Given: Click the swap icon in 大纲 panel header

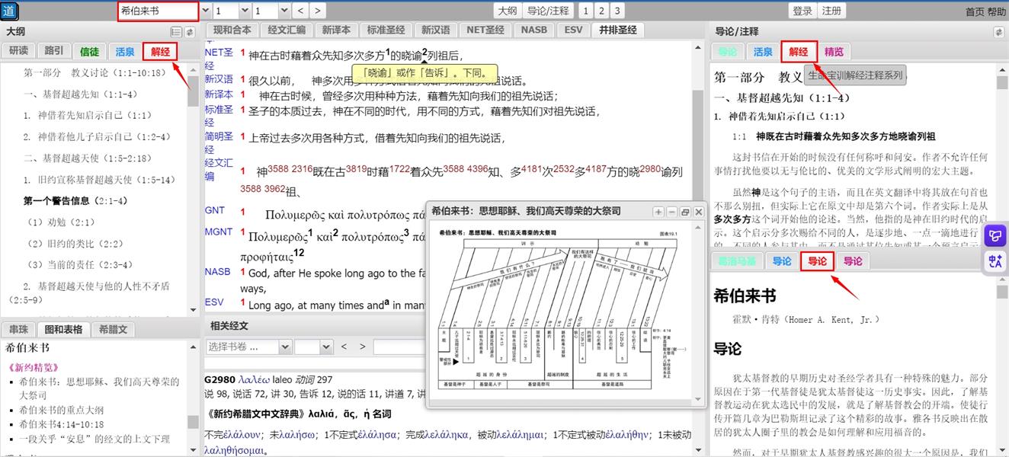Looking at the screenshot, I should [x=189, y=32].
